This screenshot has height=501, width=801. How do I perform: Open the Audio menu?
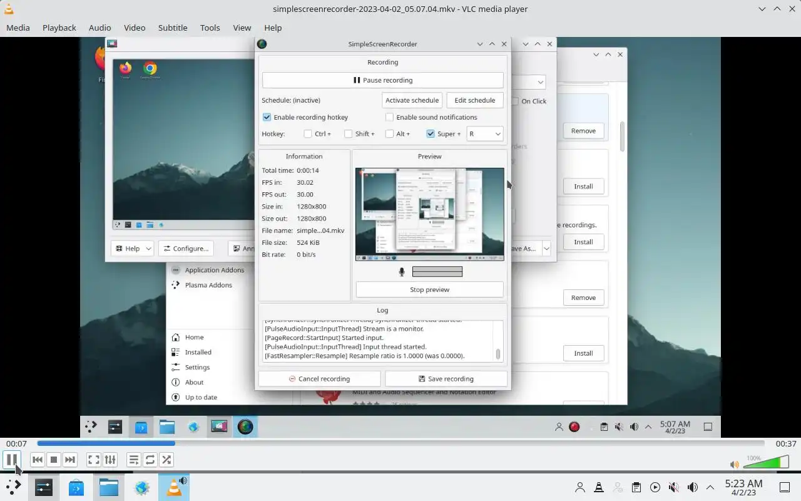99,28
